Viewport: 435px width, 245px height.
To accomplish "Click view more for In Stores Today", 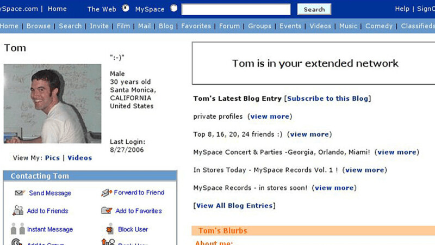I will (364, 170).
